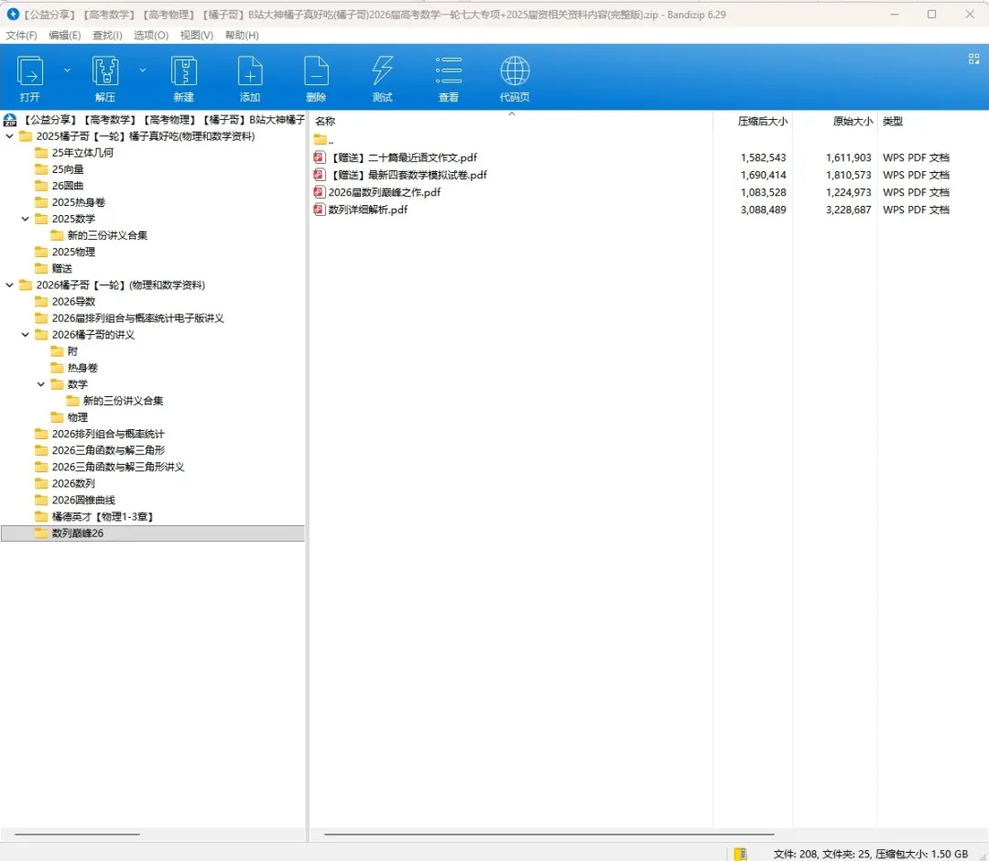Select the 2026届排列组合与概率统计电子版讲义 folder
This screenshot has width=989, height=861.
click(129, 317)
